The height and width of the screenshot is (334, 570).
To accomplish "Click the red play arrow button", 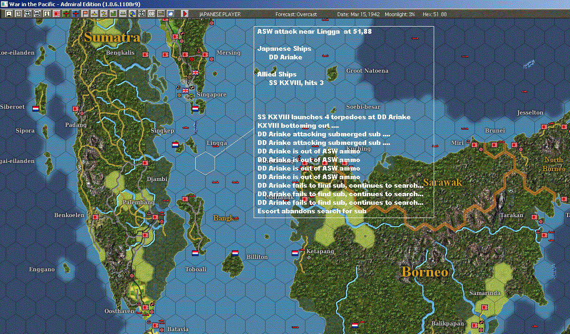I will click(x=185, y=14).
